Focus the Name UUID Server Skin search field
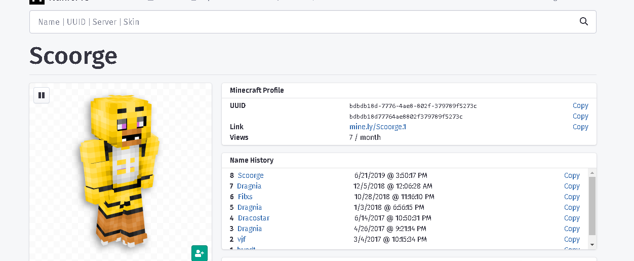Image resolution: width=634 pixels, height=261 pixels. pos(312,22)
